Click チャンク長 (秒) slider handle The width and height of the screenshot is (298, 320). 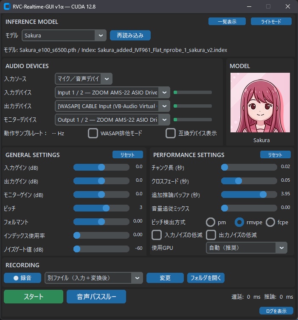pyautogui.click(x=225, y=167)
